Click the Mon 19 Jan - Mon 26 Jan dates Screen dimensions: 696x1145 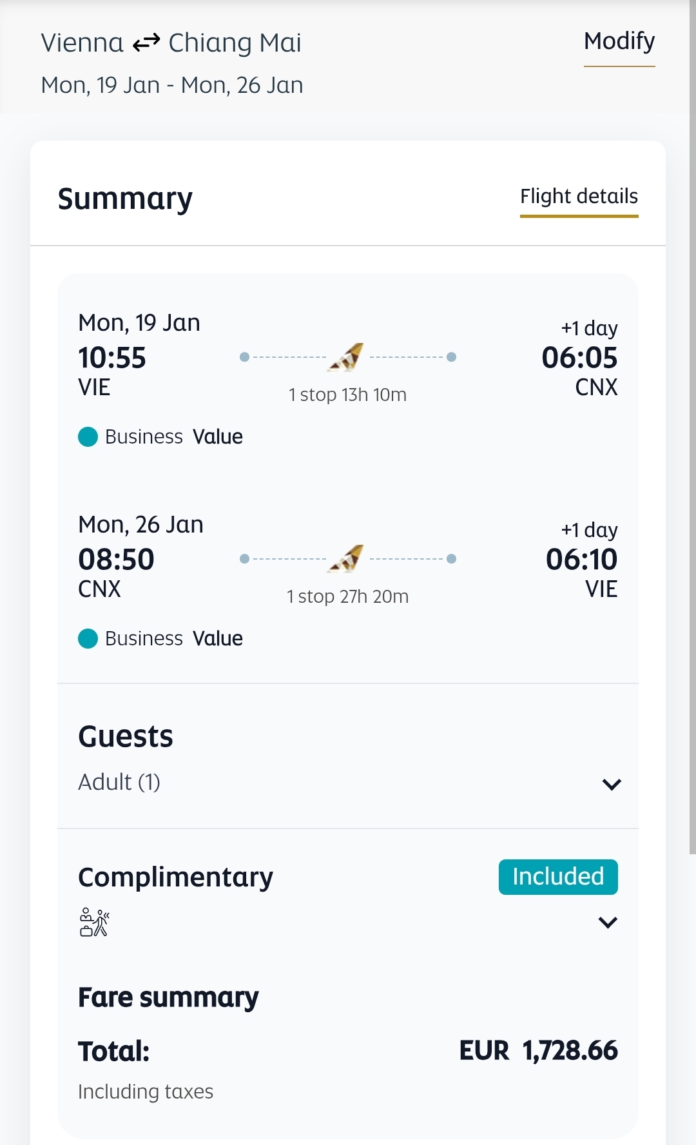pyautogui.click(x=172, y=85)
